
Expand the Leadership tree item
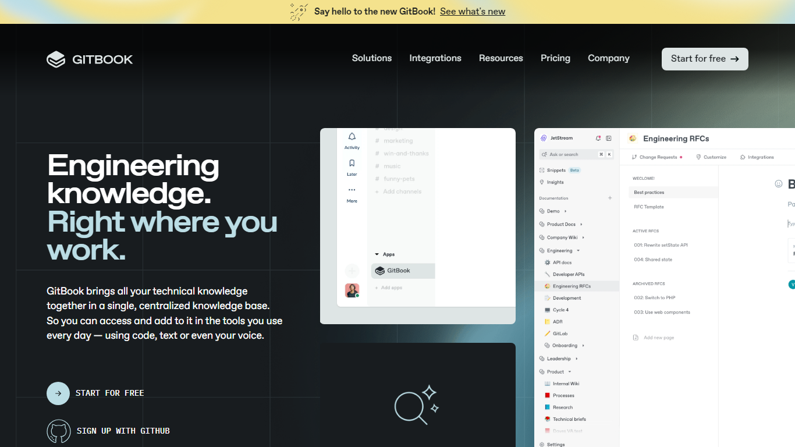(x=576, y=359)
